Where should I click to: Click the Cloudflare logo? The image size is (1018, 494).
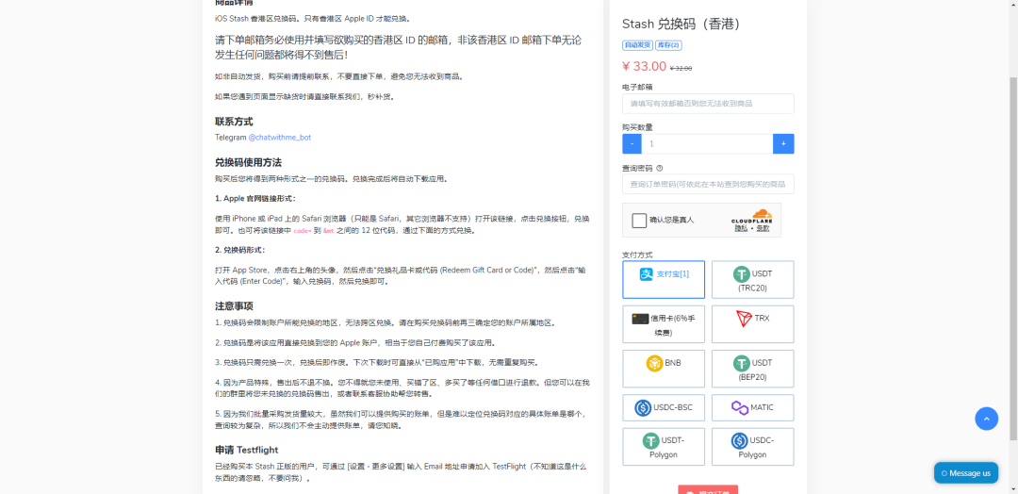click(752, 217)
